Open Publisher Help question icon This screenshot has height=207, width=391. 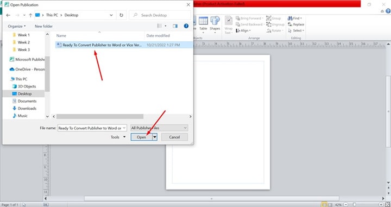pyautogui.click(x=388, y=11)
